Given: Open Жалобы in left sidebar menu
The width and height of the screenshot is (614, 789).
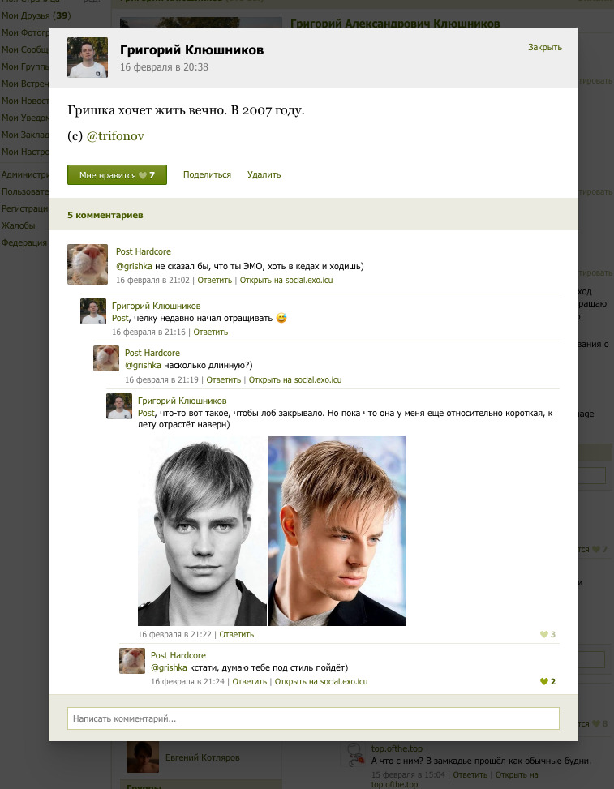Looking at the screenshot, I should pos(19,225).
